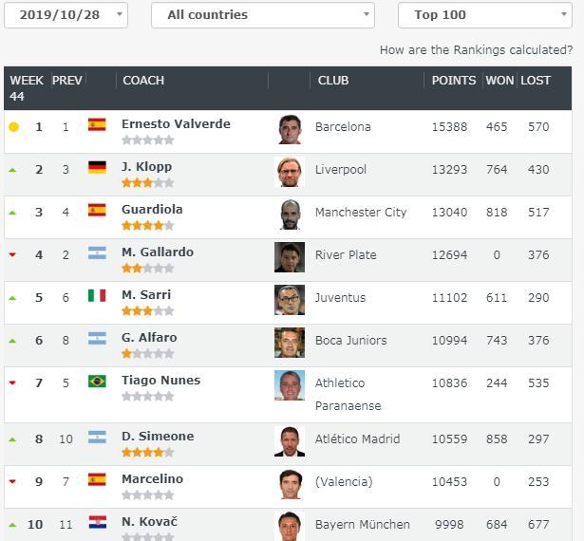Open 'How are the Rankings calculated?' link
This screenshot has width=584, height=541.
pyautogui.click(x=476, y=50)
